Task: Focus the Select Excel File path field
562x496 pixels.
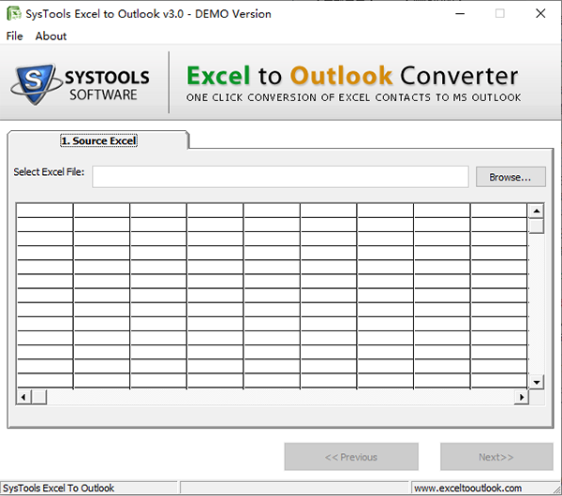Action: [280, 177]
